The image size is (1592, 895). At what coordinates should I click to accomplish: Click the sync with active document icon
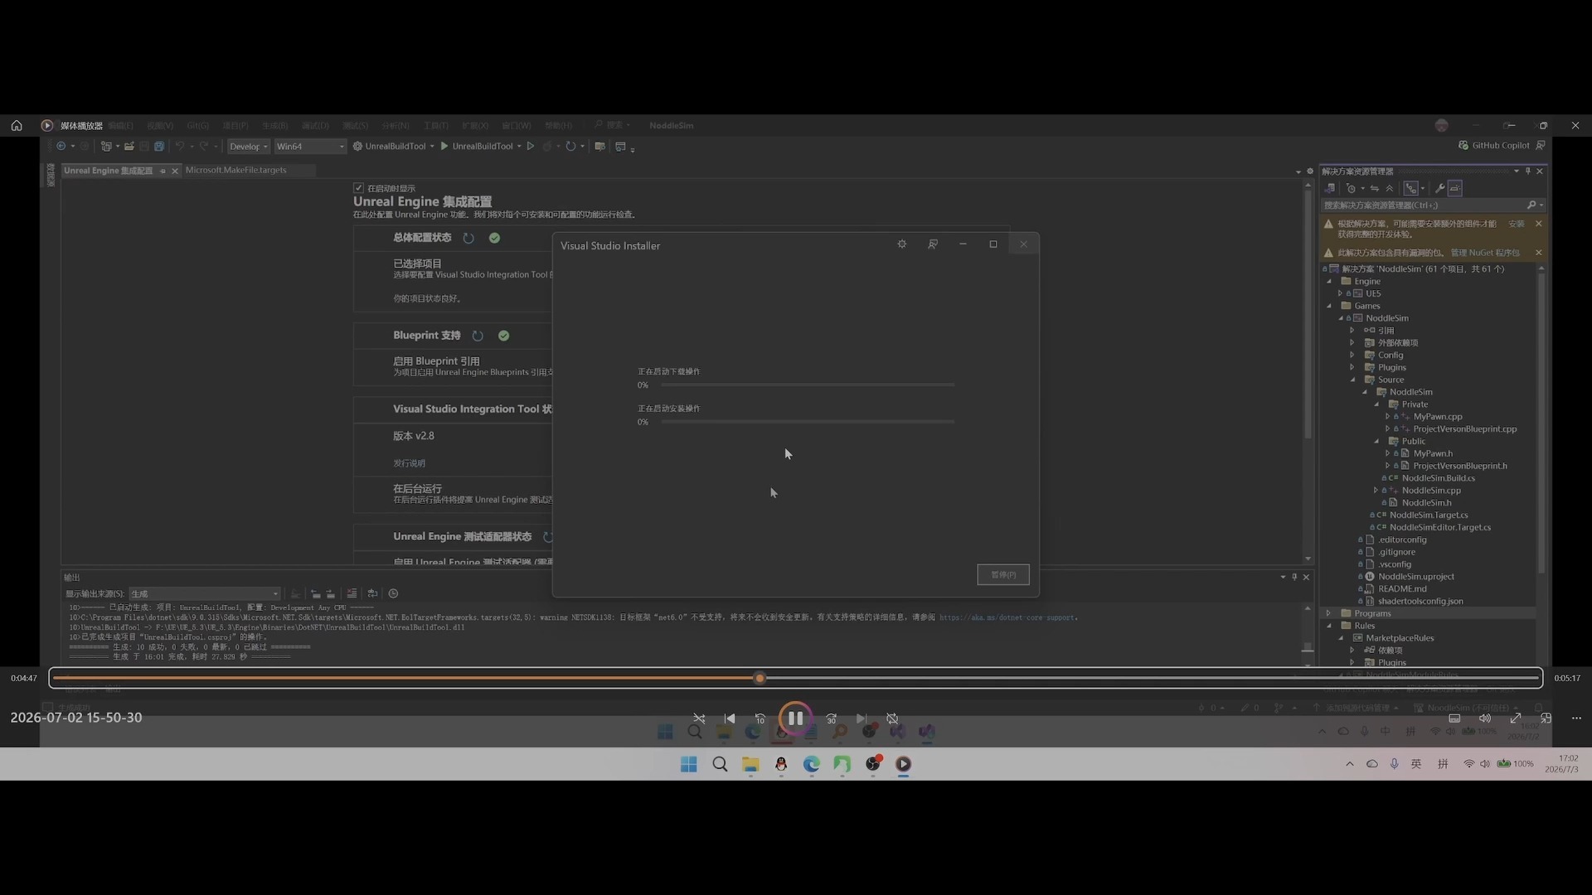point(1374,189)
